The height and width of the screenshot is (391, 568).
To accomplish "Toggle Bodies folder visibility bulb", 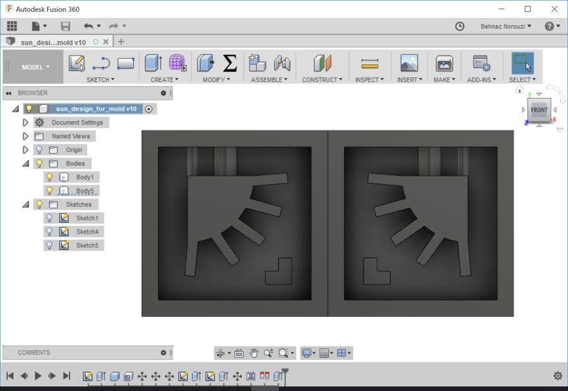I will coord(39,163).
